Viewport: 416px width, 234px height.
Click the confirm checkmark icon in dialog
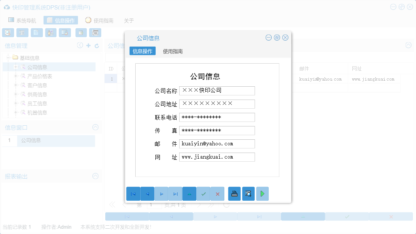click(x=203, y=193)
